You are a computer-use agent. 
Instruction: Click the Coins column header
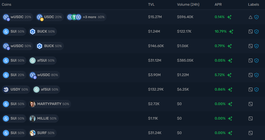[6, 5]
